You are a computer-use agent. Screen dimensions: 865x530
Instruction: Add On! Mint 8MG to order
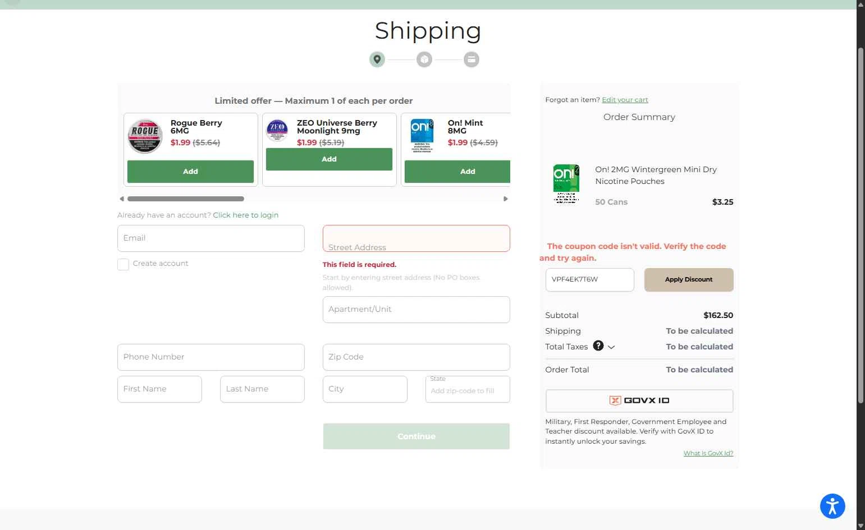pyautogui.click(x=457, y=172)
